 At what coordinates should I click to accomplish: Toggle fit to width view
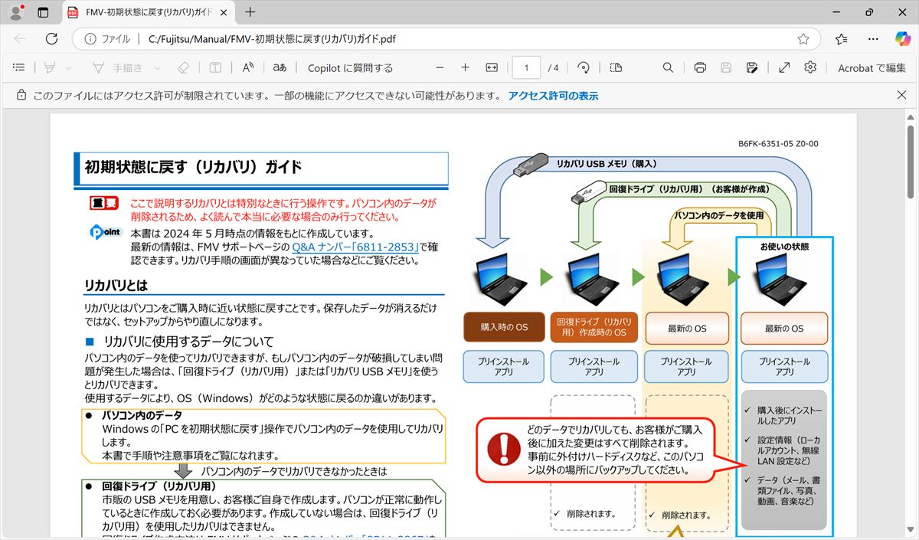click(492, 67)
